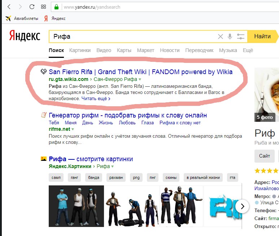This screenshot has width=279, height=236.
Task: Reload the page with the refresh icon
Action: [32, 7]
